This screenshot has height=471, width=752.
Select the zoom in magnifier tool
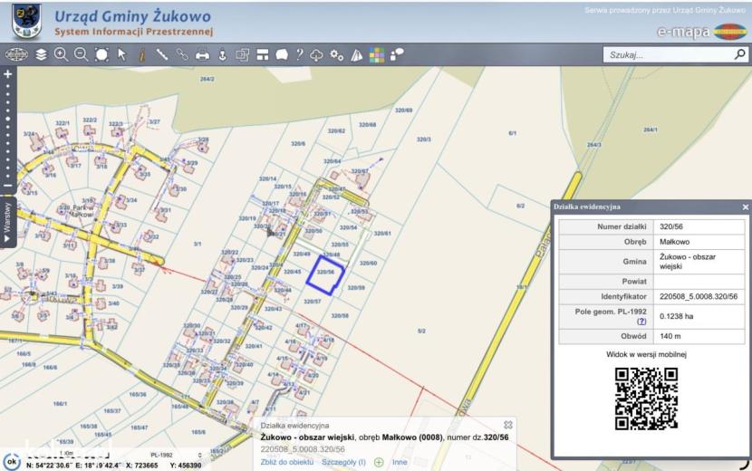tap(61, 54)
